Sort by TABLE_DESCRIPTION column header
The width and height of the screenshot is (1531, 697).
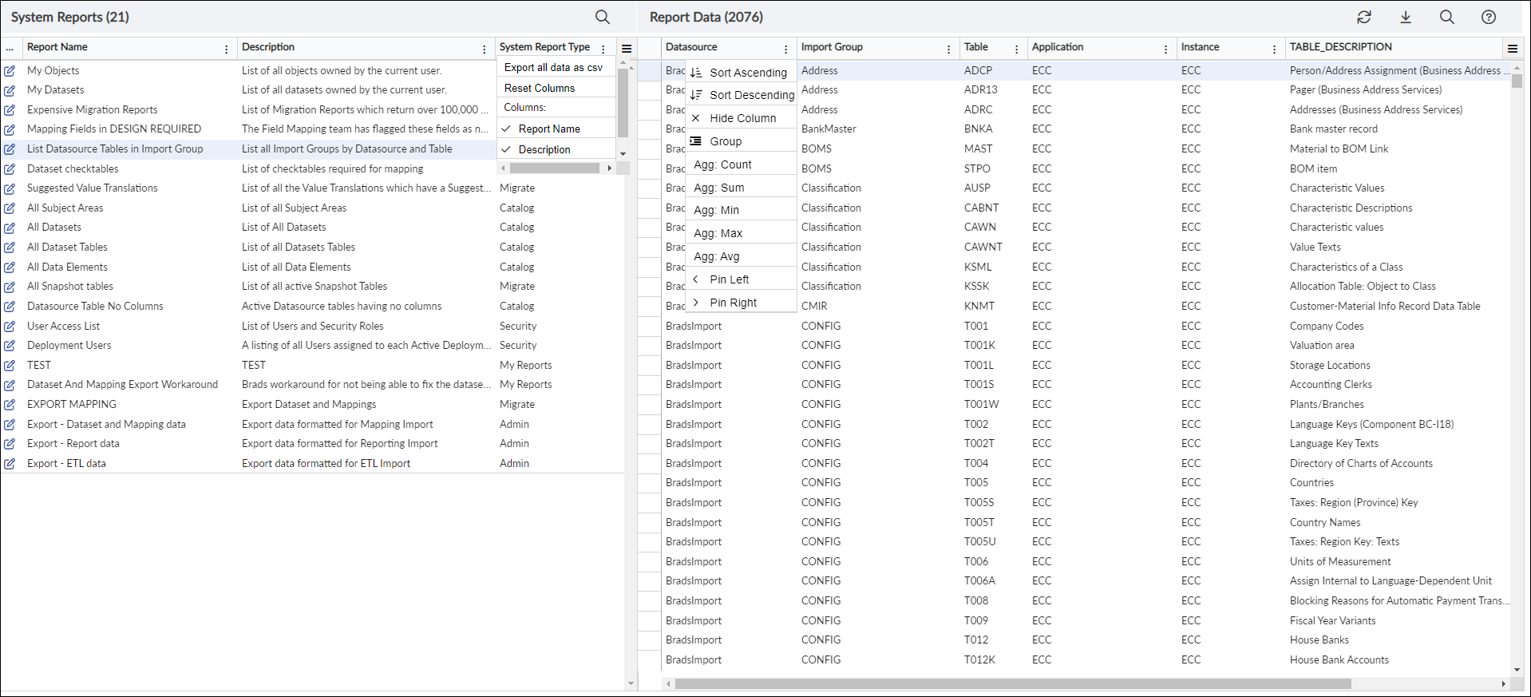click(x=1341, y=47)
